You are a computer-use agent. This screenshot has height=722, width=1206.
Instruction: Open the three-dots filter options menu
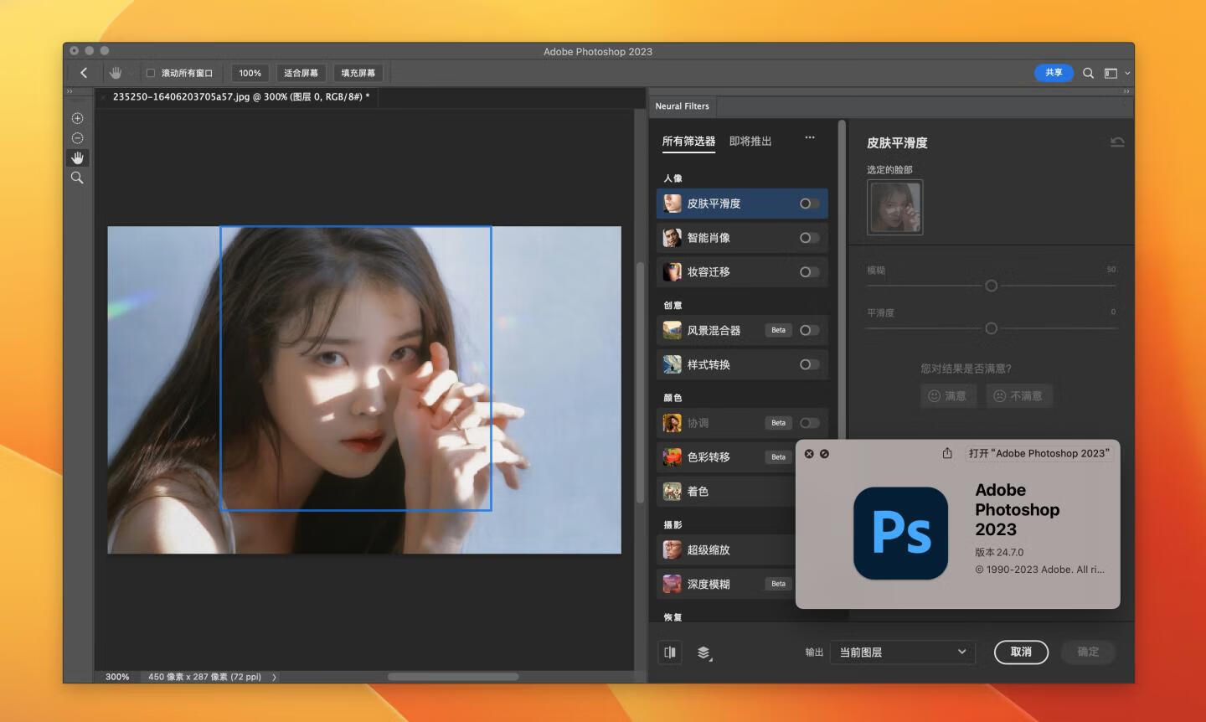(810, 137)
